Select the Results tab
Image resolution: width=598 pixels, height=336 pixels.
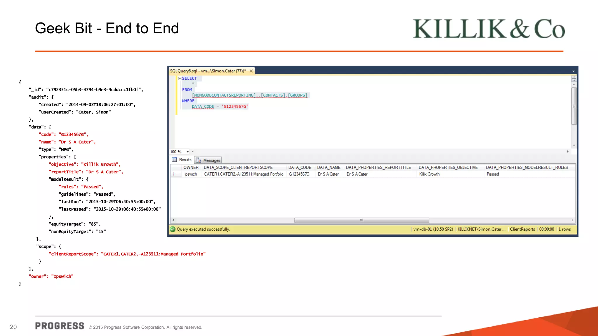coord(185,160)
